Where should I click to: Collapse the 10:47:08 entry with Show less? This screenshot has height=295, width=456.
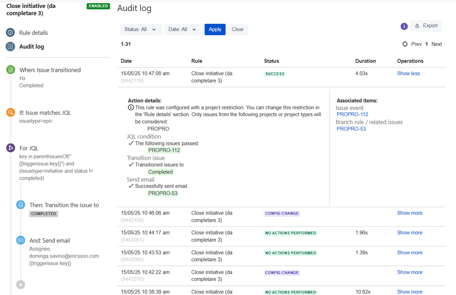pyautogui.click(x=409, y=74)
